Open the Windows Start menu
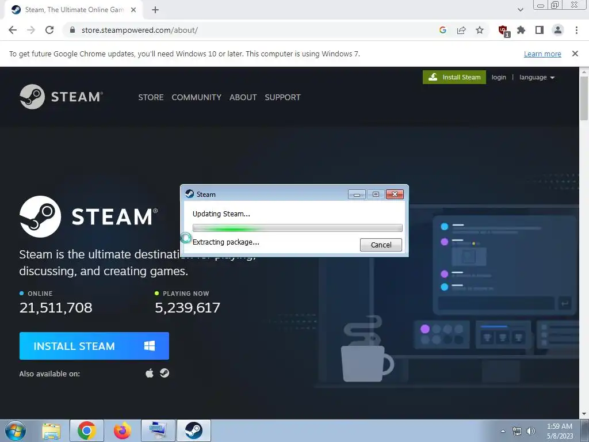The width and height of the screenshot is (589, 442). click(16, 430)
